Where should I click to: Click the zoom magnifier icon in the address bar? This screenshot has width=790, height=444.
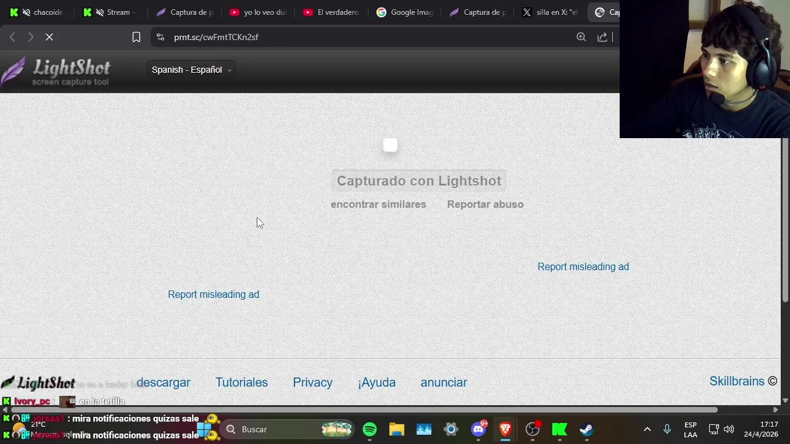(581, 37)
